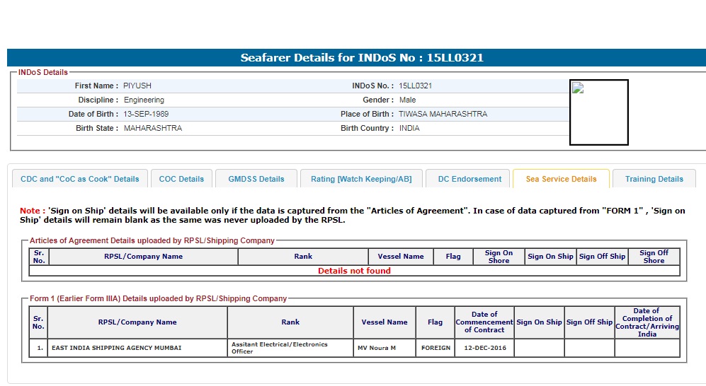706x386 pixels.
Task: Click the Seafarer Details page title banner
Action: tap(361, 58)
